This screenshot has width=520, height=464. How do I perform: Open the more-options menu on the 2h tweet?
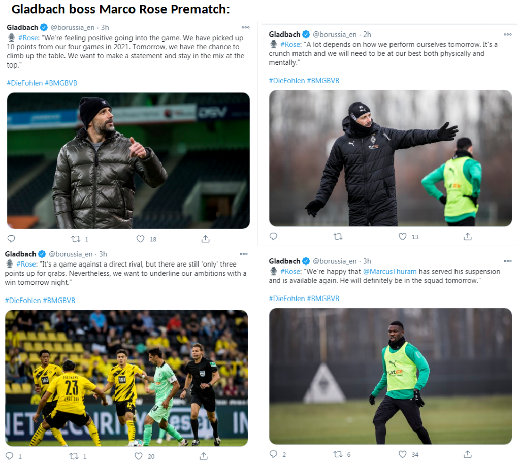(x=507, y=34)
